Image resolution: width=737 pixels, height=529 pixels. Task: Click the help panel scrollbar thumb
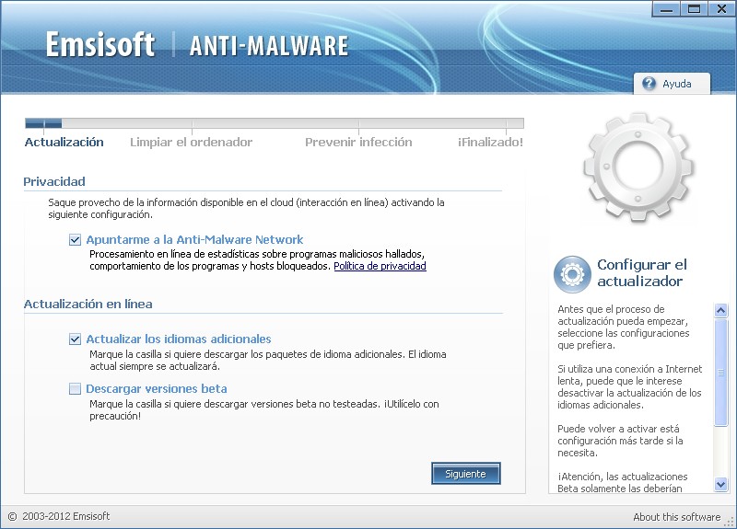pyautogui.click(x=720, y=373)
